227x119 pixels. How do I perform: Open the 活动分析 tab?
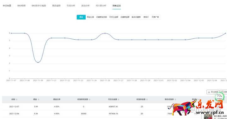pyautogui.click(x=85, y=6)
